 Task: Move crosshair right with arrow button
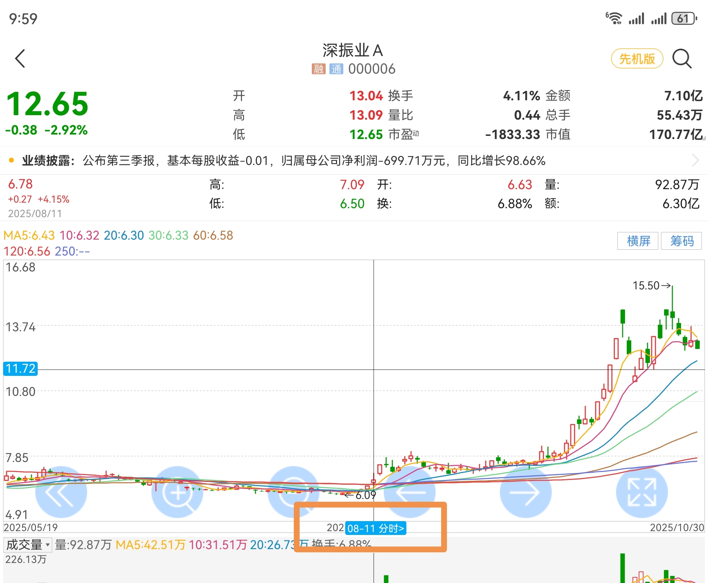[526, 492]
